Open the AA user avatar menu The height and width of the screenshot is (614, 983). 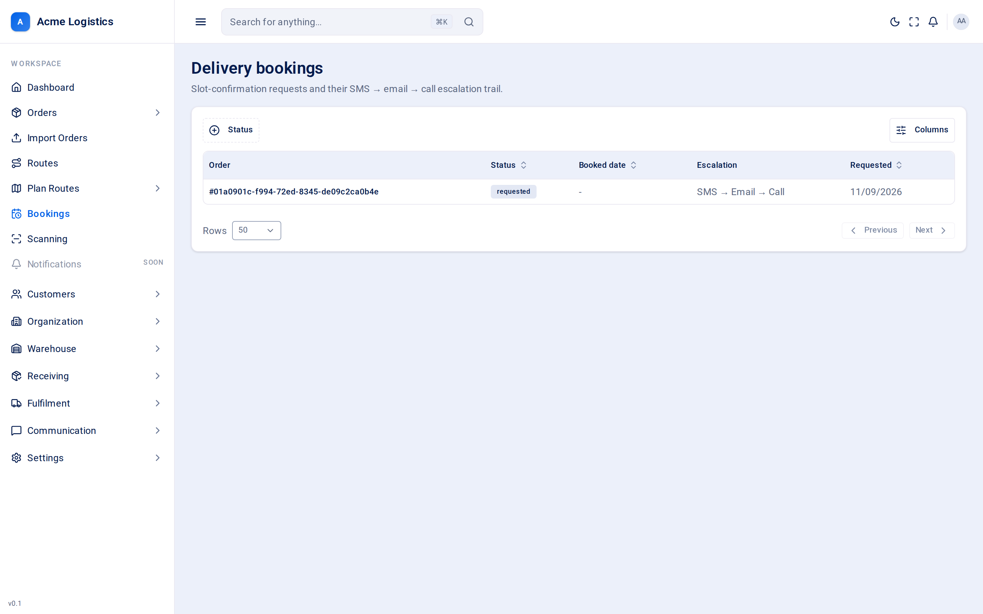click(x=961, y=21)
